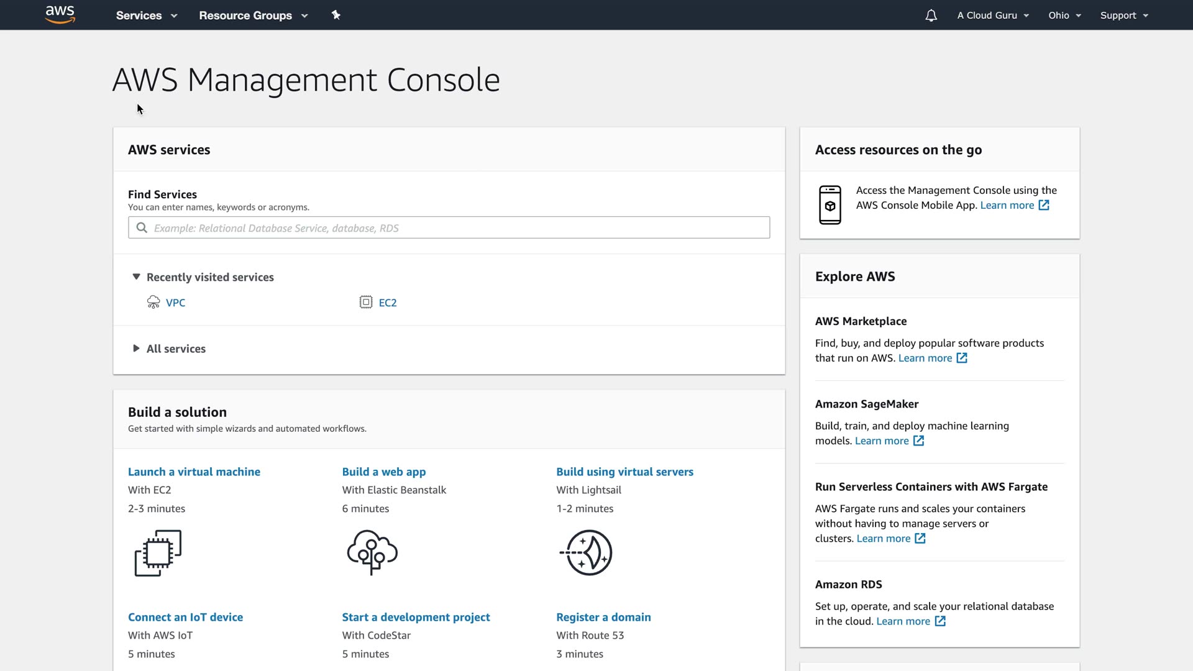Click the Register a domain link

click(x=603, y=617)
